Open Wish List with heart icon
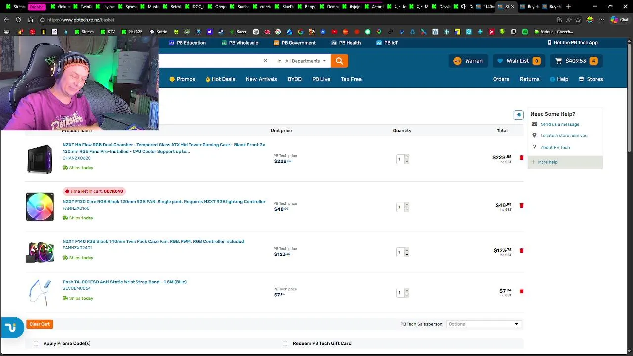 pos(518,61)
